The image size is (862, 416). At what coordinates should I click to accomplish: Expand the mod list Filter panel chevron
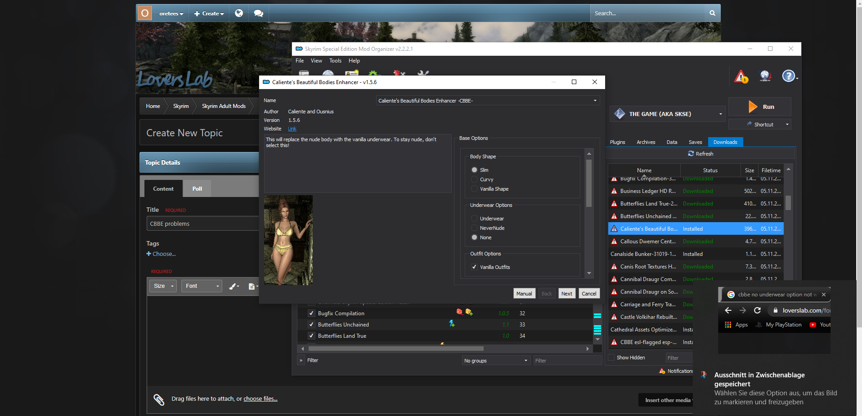pos(301,360)
